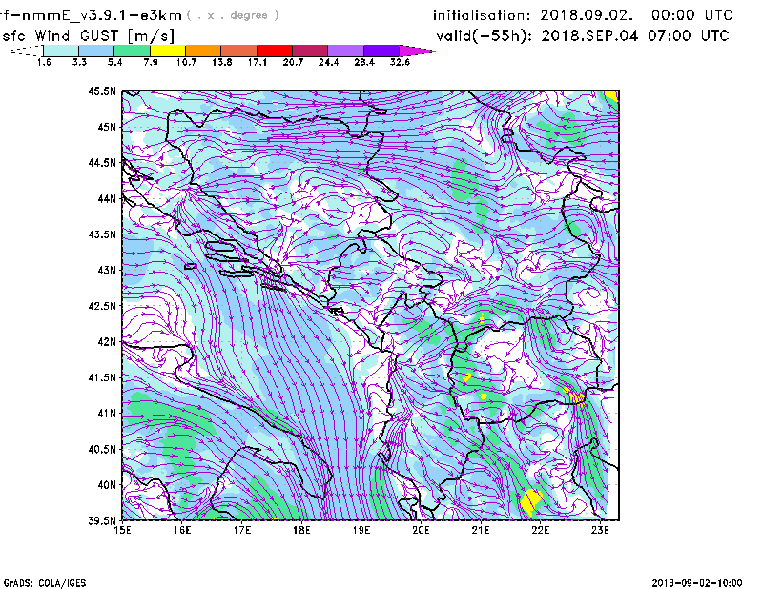Click the '42N' latitude label

(107, 342)
